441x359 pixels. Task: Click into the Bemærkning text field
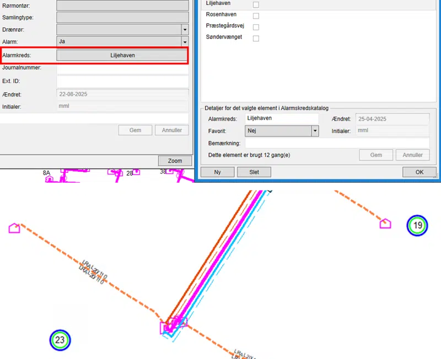[x=337, y=143]
